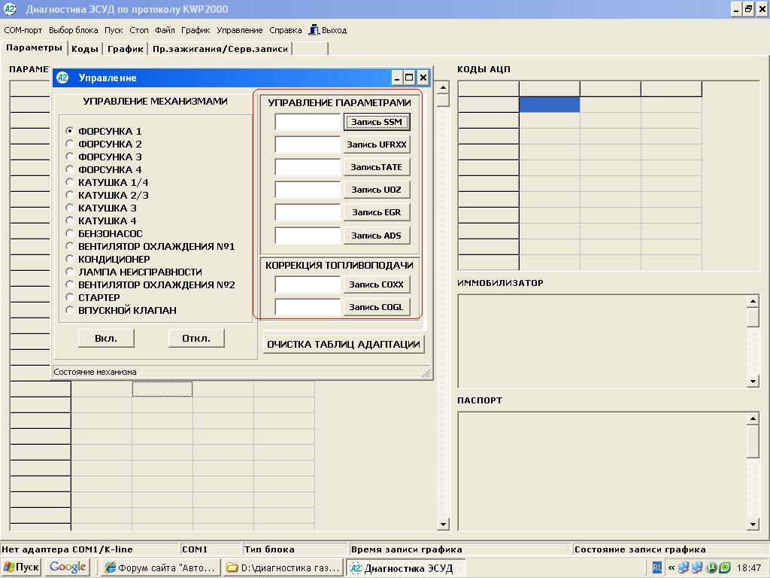Click the Запись ADS button

377,235
